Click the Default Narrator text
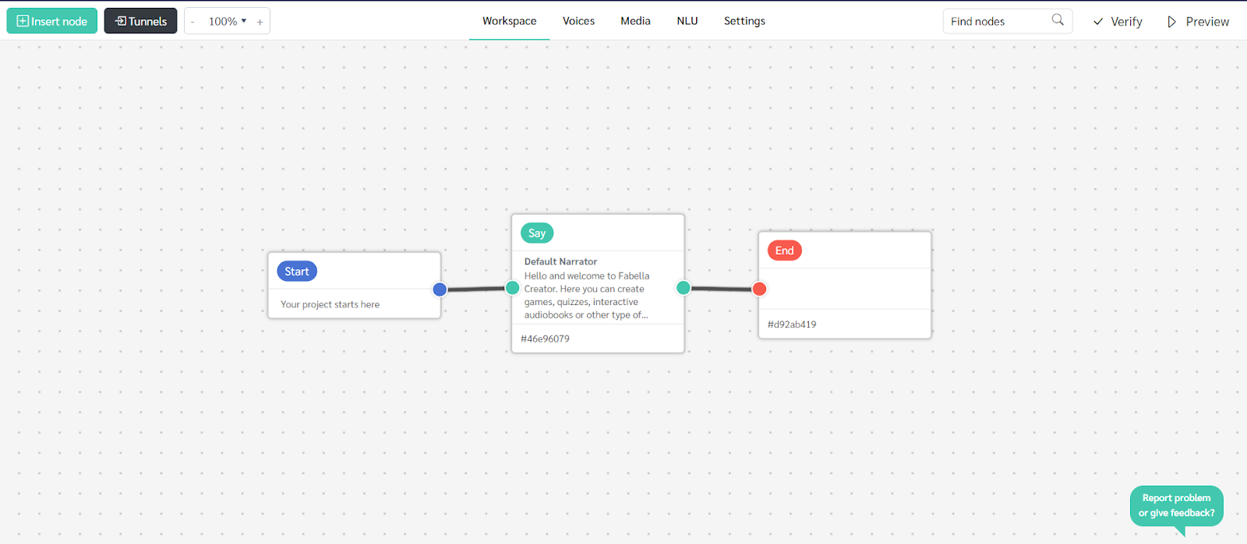Image resolution: width=1247 pixels, height=544 pixels. (x=560, y=261)
